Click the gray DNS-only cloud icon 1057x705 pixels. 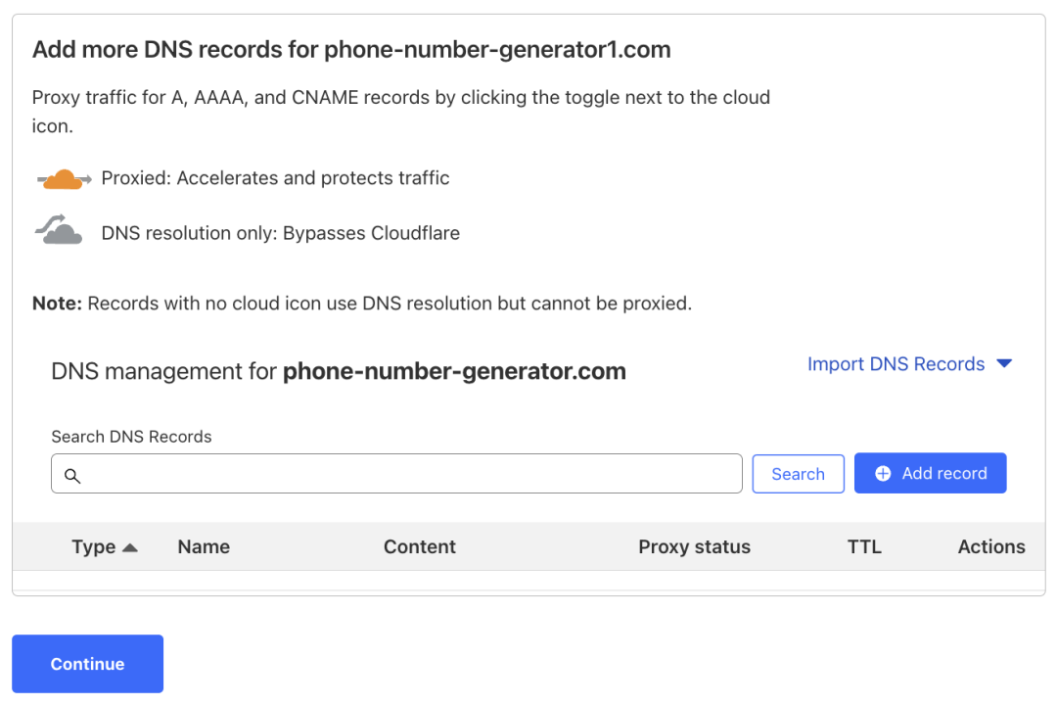point(61,230)
